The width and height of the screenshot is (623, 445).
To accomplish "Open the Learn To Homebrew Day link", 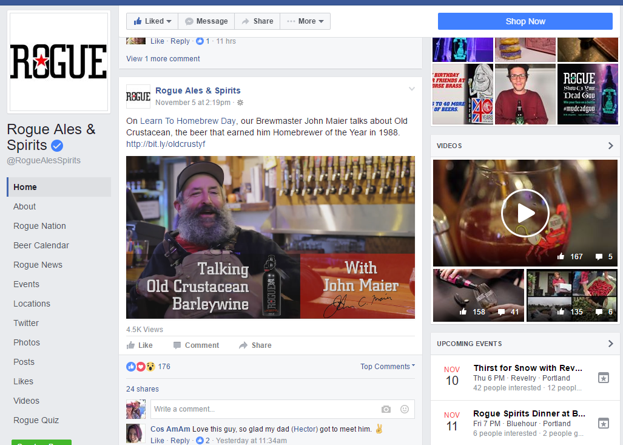I will tap(188, 121).
